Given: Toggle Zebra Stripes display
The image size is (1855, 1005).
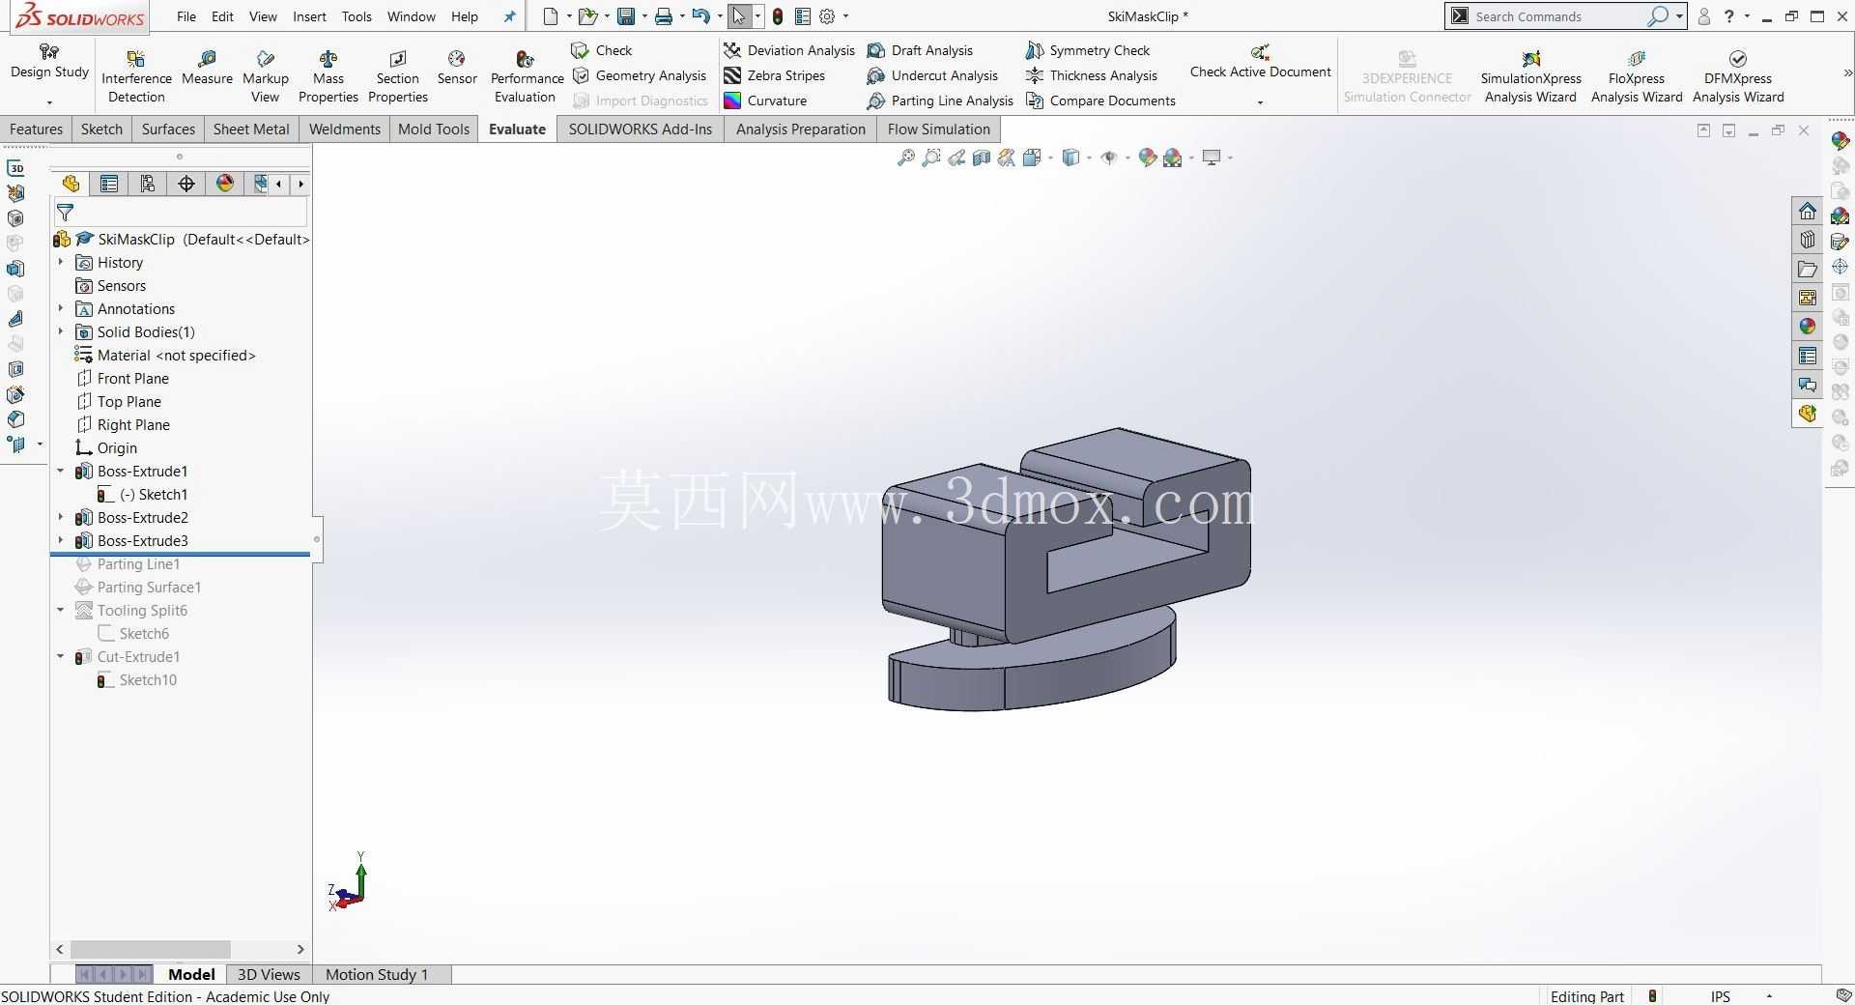Looking at the screenshot, I should click(775, 75).
